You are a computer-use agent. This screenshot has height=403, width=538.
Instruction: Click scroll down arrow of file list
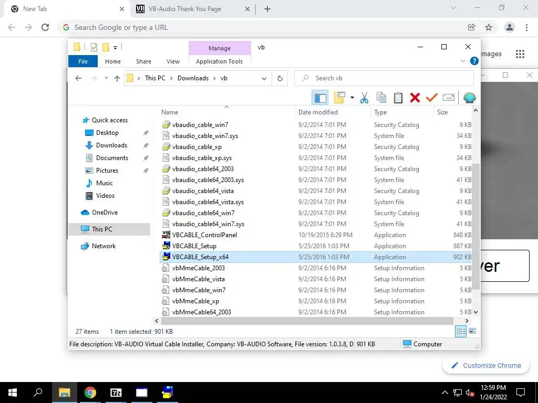click(475, 312)
